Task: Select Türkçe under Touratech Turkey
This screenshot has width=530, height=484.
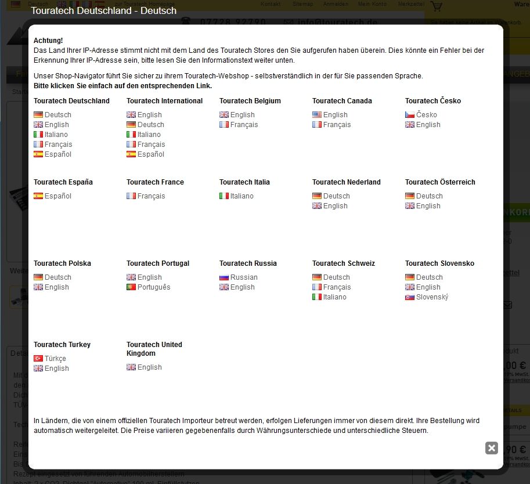Action: click(55, 359)
